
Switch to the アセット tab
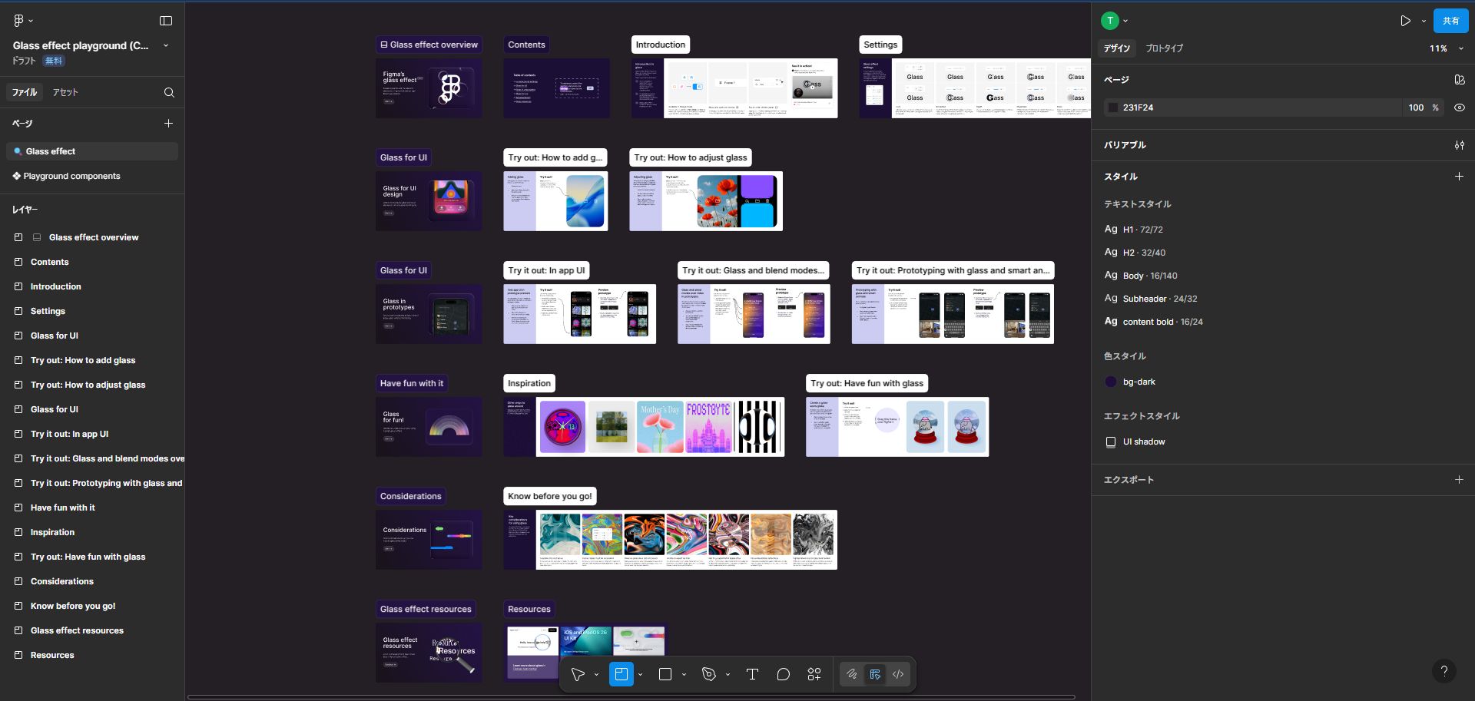(65, 92)
